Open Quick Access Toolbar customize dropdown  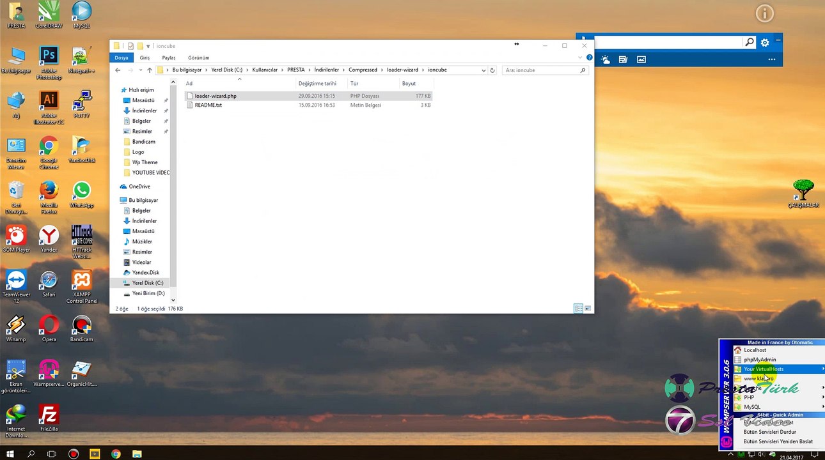148,46
